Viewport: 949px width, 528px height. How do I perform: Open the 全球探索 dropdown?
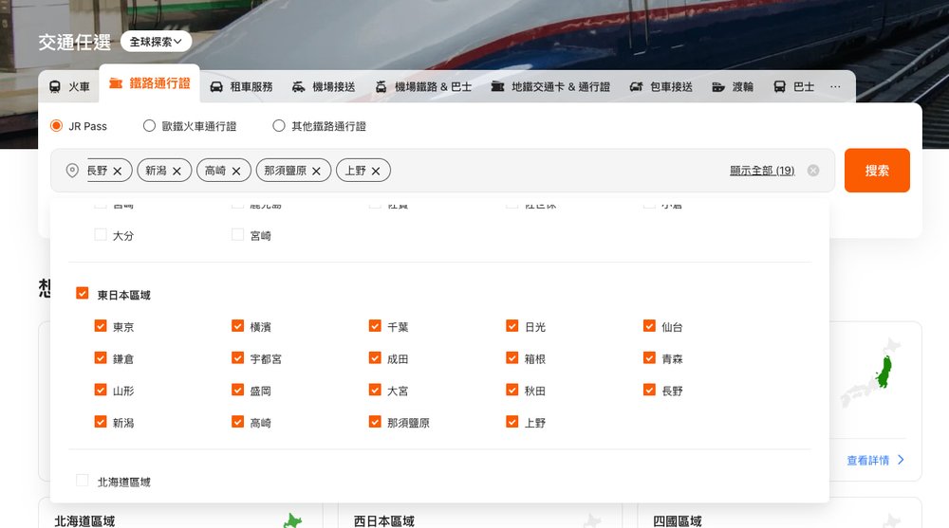coord(156,42)
